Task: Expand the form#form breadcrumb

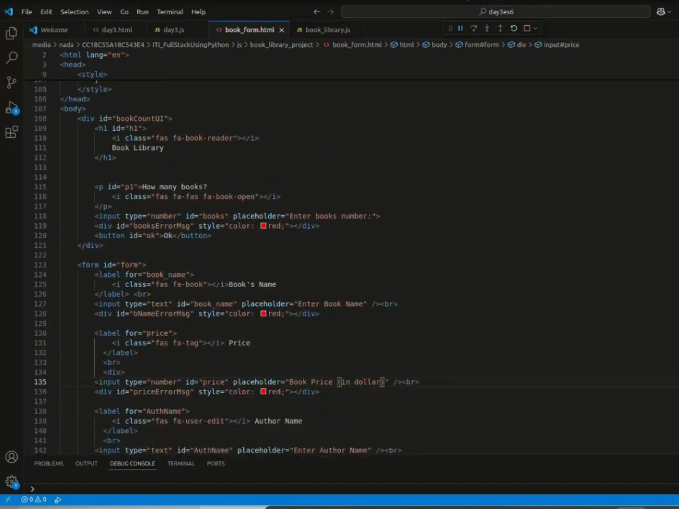Action: click(x=477, y=45)
